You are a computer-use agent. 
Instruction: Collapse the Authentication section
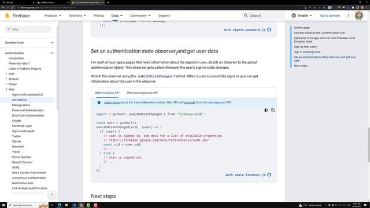tap(52, 53)
